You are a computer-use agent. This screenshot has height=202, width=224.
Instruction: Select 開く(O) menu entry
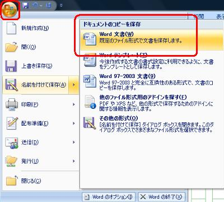[41, 47]
